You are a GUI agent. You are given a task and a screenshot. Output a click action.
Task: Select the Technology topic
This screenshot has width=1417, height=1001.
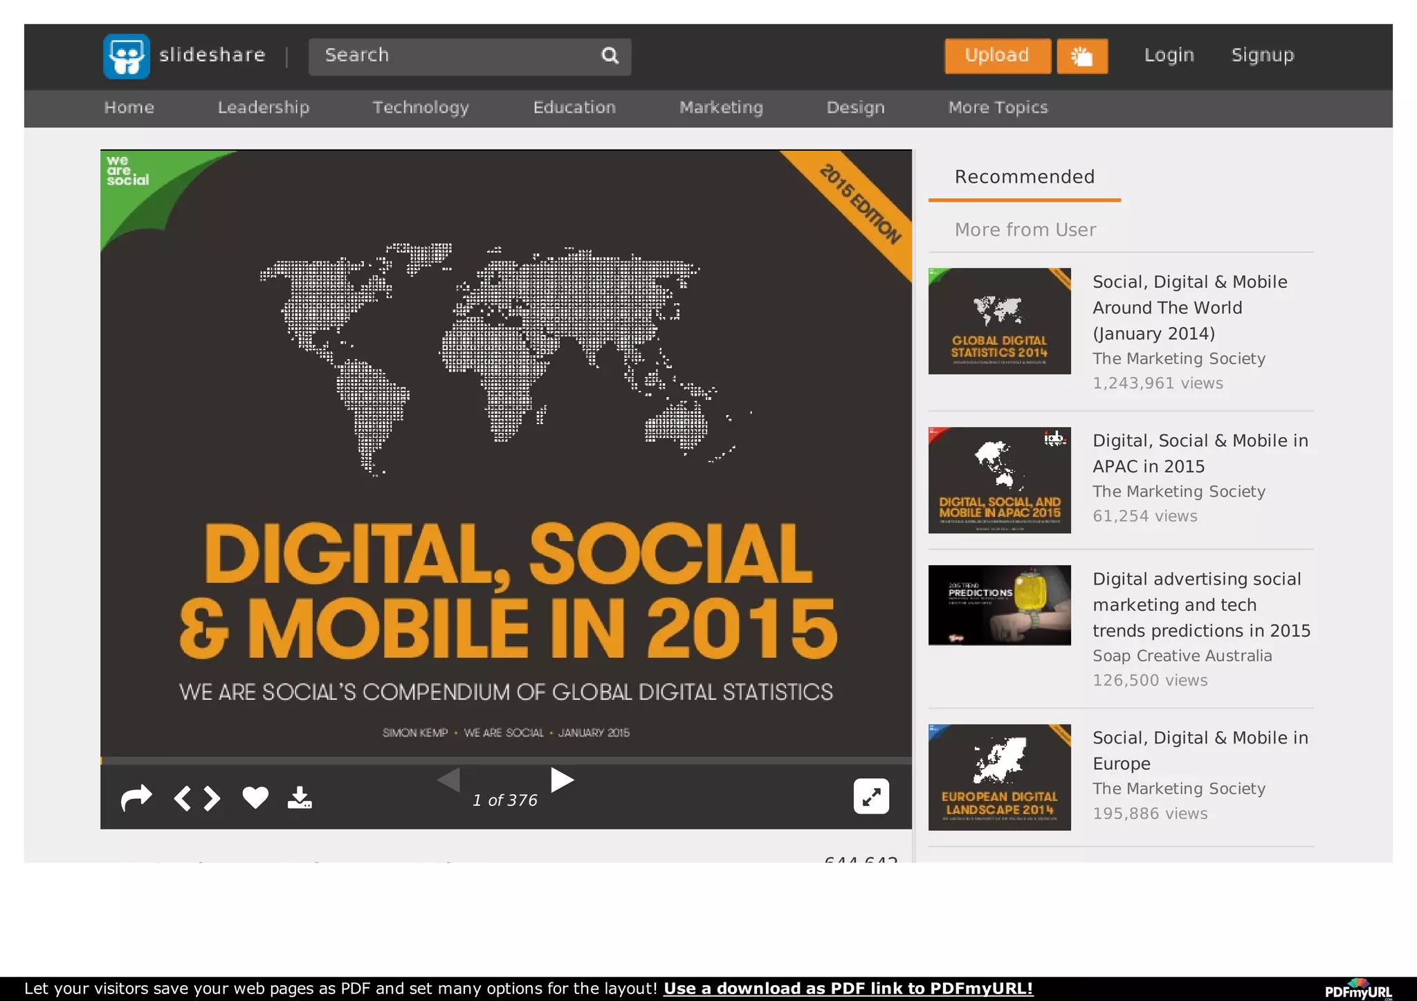coord(421,108)
